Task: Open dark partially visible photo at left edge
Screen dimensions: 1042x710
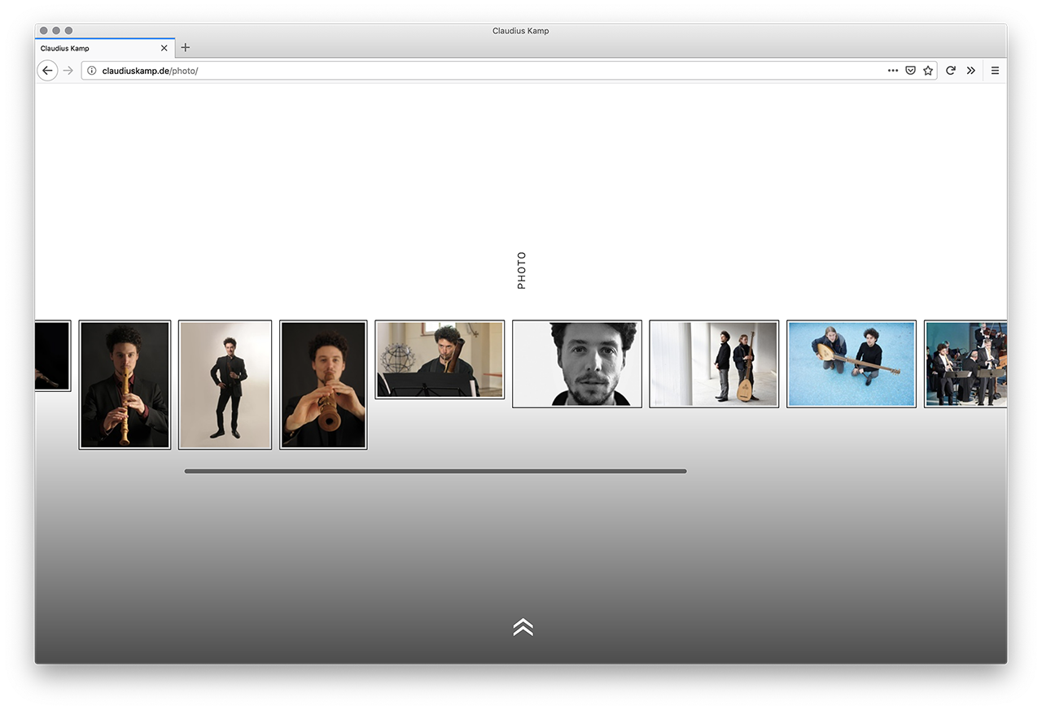Action: pos(53,355)
